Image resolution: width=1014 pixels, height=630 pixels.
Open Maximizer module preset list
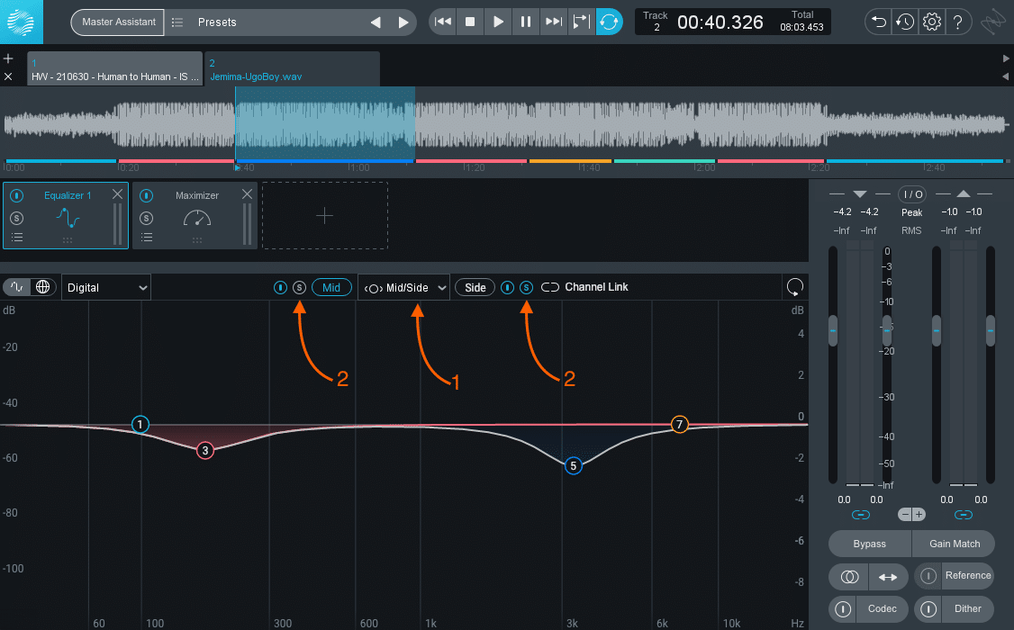tap(146, 238)
